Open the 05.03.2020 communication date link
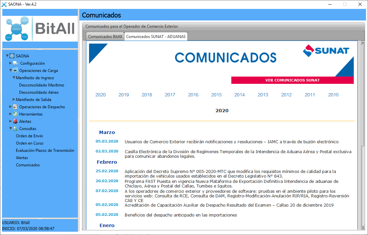This screenshot has width=368, height=235. [x=107, y=141]
